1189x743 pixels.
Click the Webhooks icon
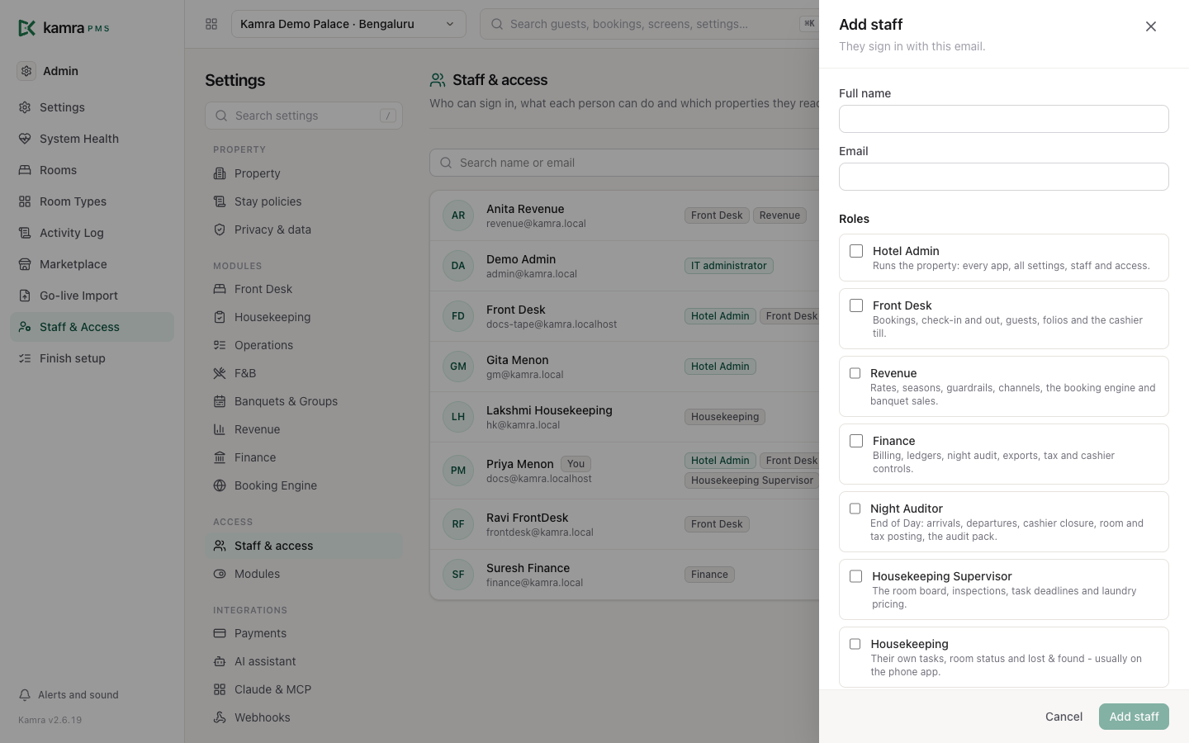(220, 717)
